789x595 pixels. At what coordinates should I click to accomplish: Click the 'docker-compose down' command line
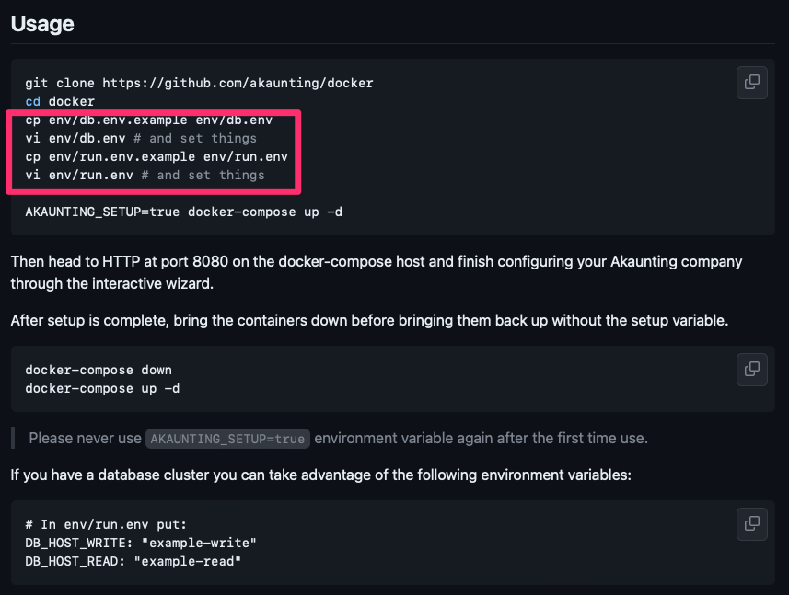(99, 371)
